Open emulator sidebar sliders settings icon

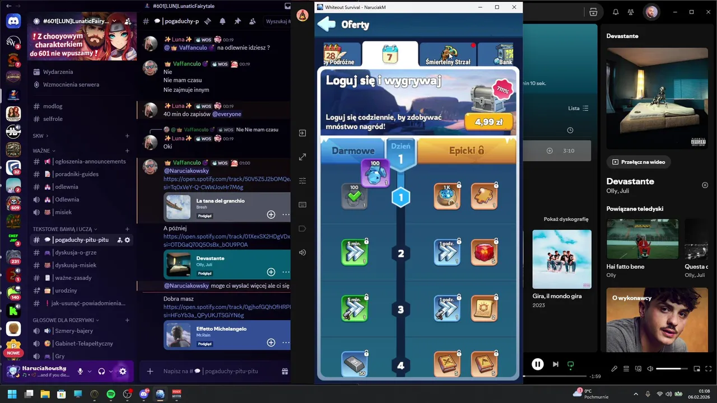302,181
